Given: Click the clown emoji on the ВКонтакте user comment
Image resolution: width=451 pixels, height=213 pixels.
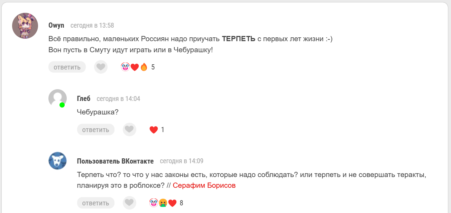Looking at the screenshot, I should [x=154, y=203].
